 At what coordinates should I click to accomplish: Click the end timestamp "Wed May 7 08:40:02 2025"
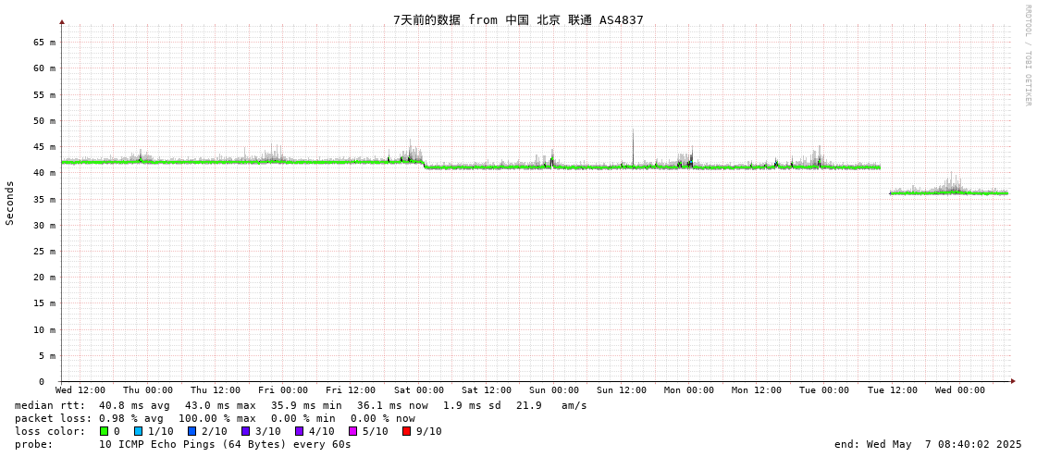point(945,444)
